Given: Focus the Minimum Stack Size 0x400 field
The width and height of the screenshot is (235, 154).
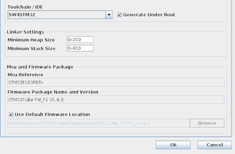Looking at the screenshot, I should pos(80,48).
